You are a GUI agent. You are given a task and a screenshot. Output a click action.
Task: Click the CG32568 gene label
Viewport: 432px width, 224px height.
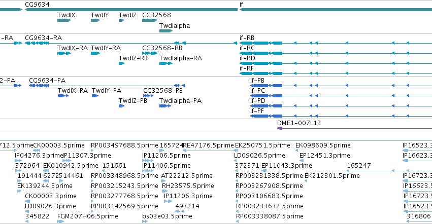click(156, 15)
